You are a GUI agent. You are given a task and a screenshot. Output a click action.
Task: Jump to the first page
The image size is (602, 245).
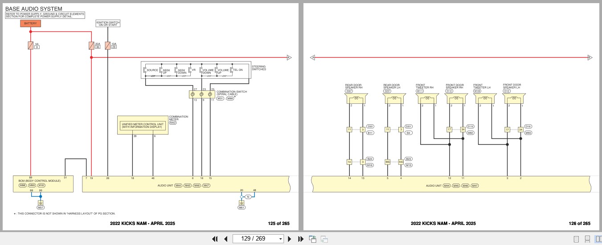coord(215,239)
